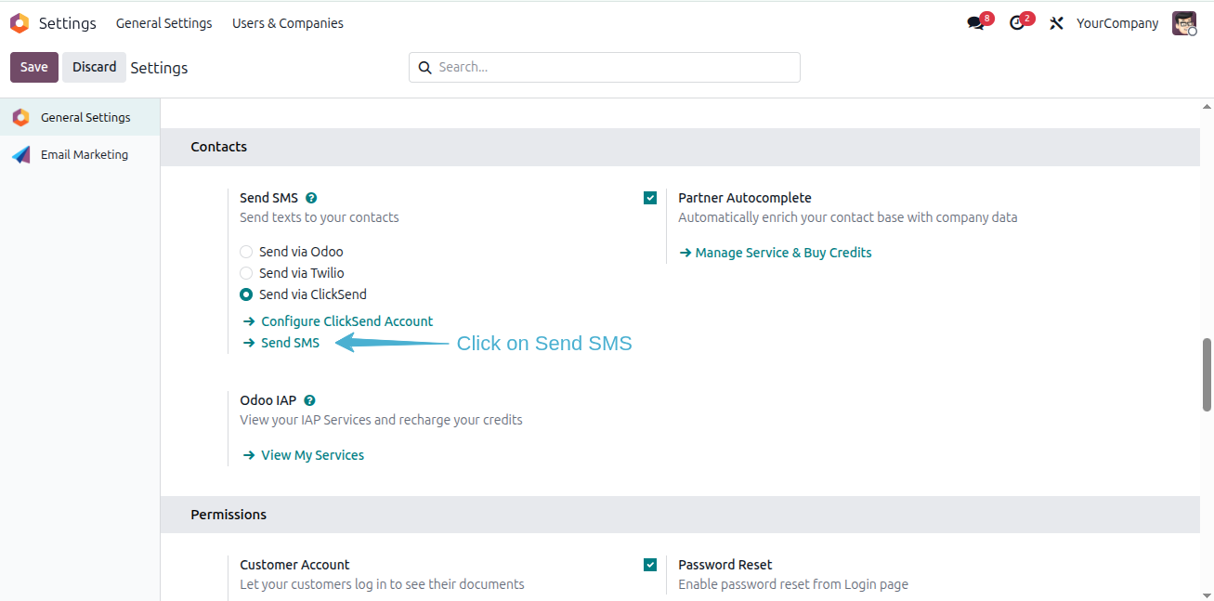Screen dimensions: 1214x601
Task: Click the Send SMS help icon
Action: point(311,198)
